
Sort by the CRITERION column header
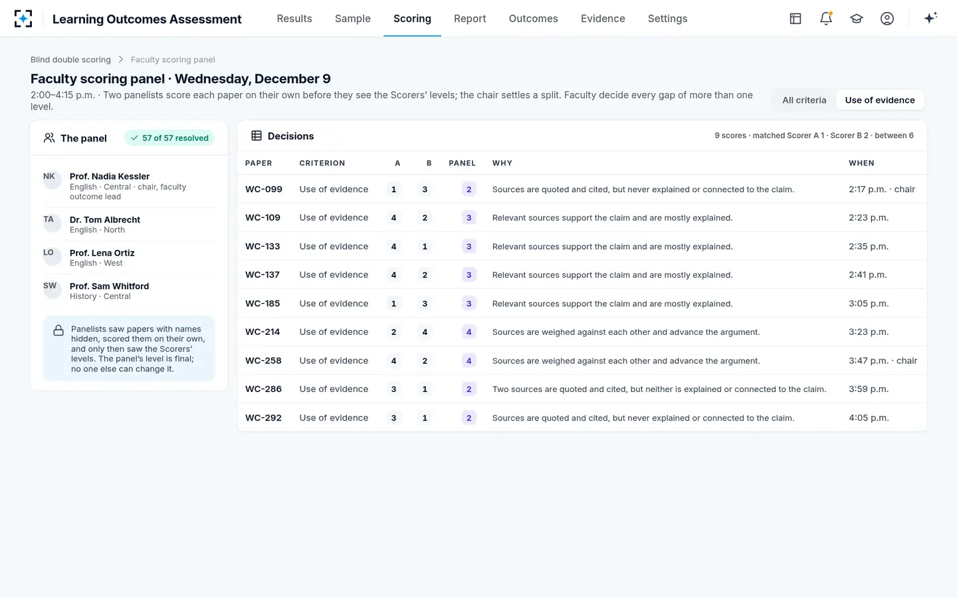pos(322,163)
